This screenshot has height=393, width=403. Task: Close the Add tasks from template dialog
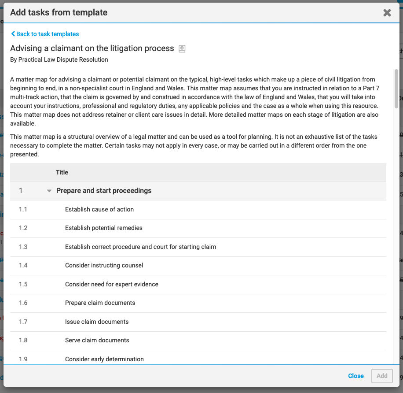(x=387, y=13)
